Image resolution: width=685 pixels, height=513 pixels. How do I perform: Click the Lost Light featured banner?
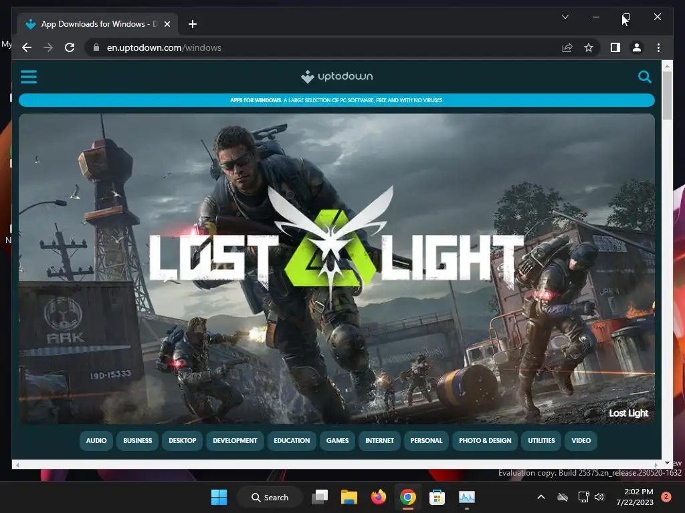point(337,269)
